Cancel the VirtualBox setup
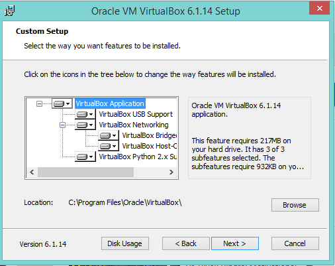The height and width of the screenshot is (266, 335). coord(295,243)
